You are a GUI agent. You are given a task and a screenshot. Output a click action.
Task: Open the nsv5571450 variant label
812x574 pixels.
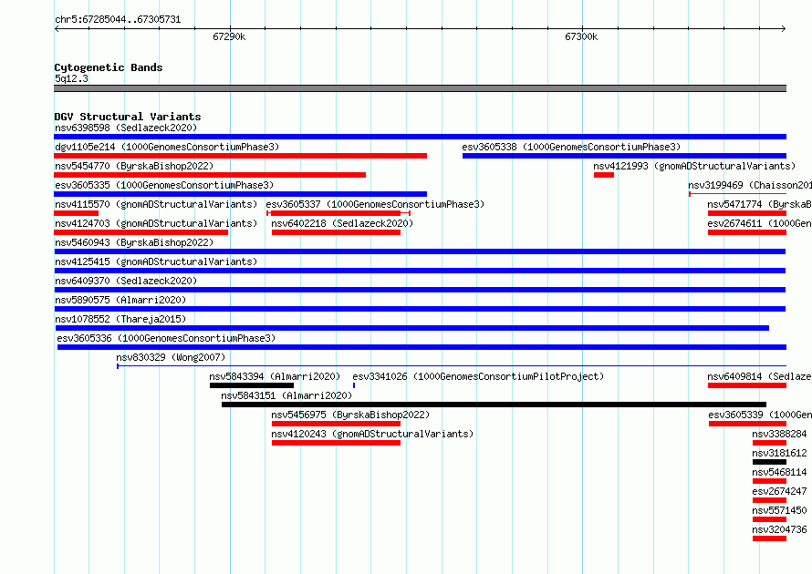click(779, 510)
